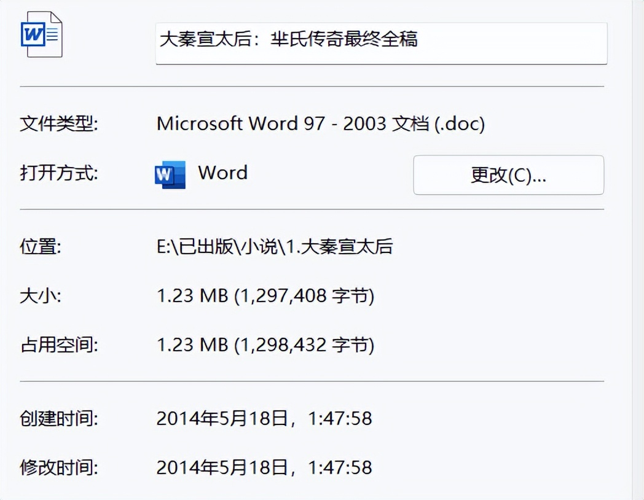Select the Word application icon beside 打开方式
This screenshot has height=500, width=644.
click(170, 175)
